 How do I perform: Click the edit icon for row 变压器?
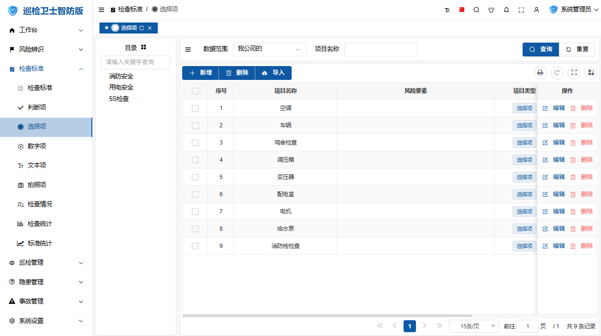[546, 177]
